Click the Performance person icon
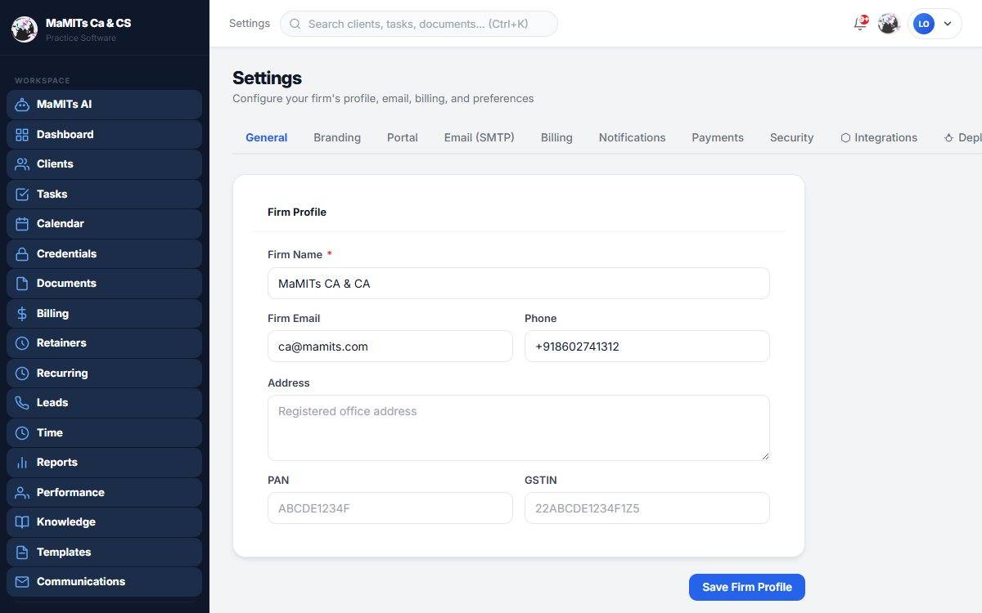982x613 pixels. click(x=22, y=493)
